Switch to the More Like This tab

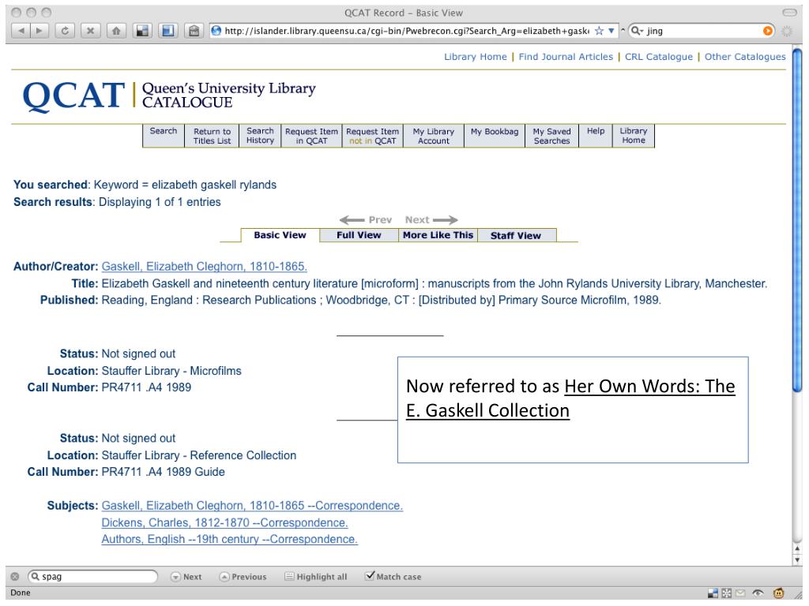[438, 235]
